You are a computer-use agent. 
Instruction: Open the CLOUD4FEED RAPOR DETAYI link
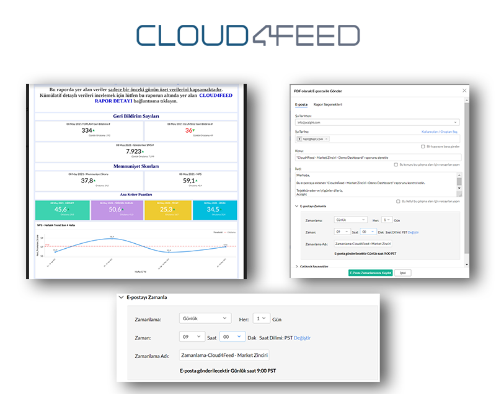[164, 98]
